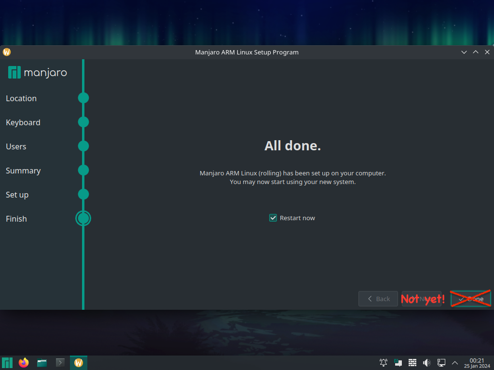The width and height of the screenshot is (494, 370).
Task: Click the Summary step in sidebar
Action: pos(23,171)
